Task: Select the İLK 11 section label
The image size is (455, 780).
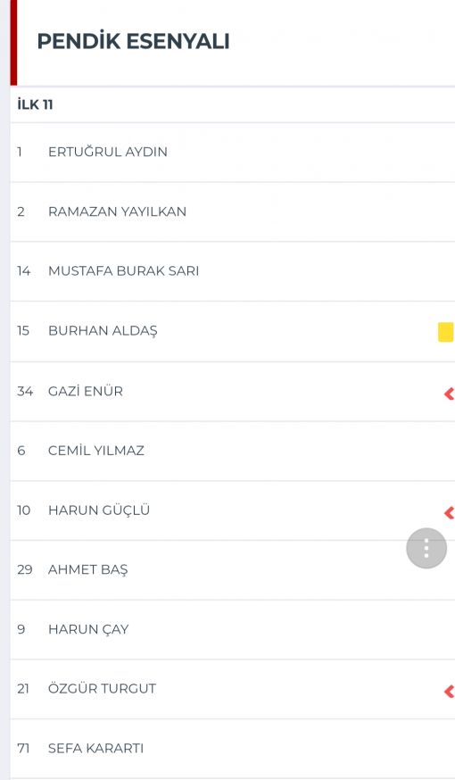Action: pyautogui.click(x=35, y=104)
